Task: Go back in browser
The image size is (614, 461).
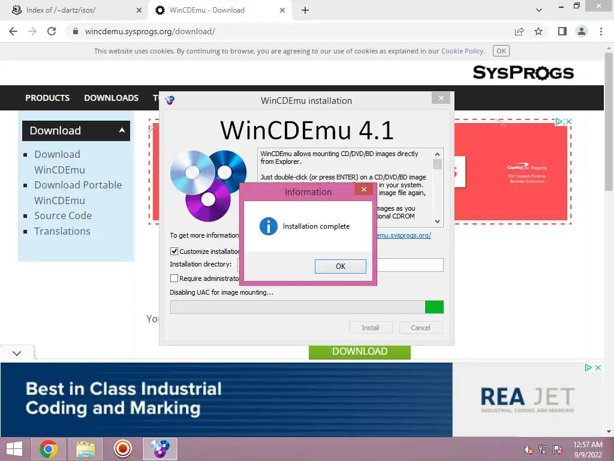Action: pyautogui.click(x=13, y=31)
